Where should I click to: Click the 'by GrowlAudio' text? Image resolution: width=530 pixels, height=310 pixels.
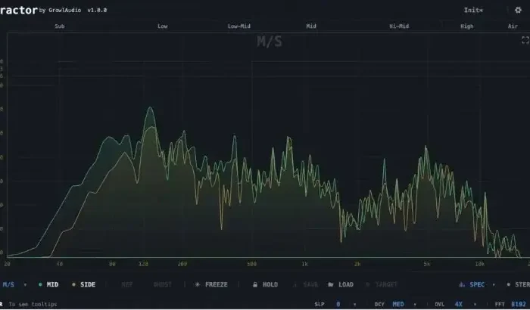(60, 11)
